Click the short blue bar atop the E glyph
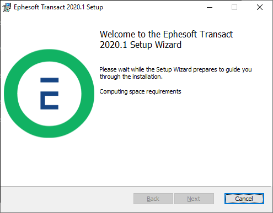Image resolution: width=273 pixels, height=213 pixels. click(50, 80)
